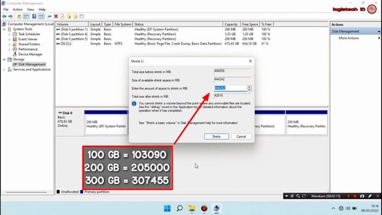Viewport: 382px width, 215px height.
Task: Open the File menu
Action: [6, 10]
